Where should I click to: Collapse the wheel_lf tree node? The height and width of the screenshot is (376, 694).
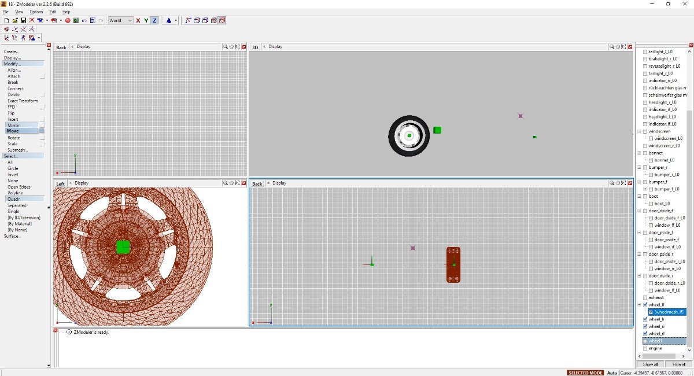pyautogui.click(x=640, y=304)
